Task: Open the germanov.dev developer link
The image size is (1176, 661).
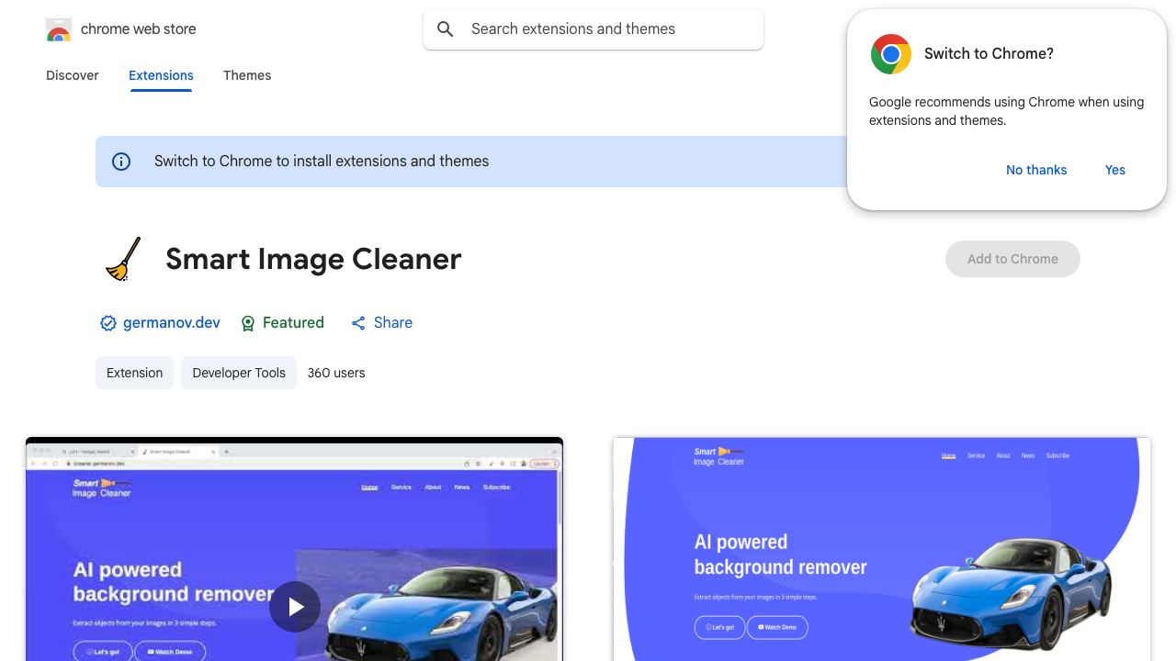Action: coord(172,323)
